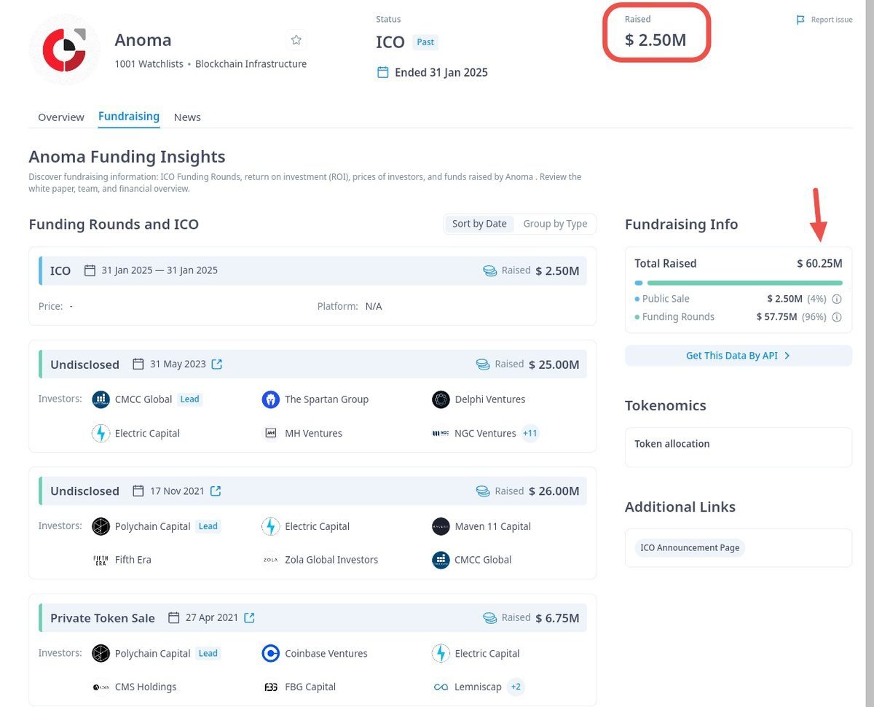Viewport: 874px width, 707px height.
Task: Enable Sort by Date for funding rounds
Action: click(x=479, y=224)
